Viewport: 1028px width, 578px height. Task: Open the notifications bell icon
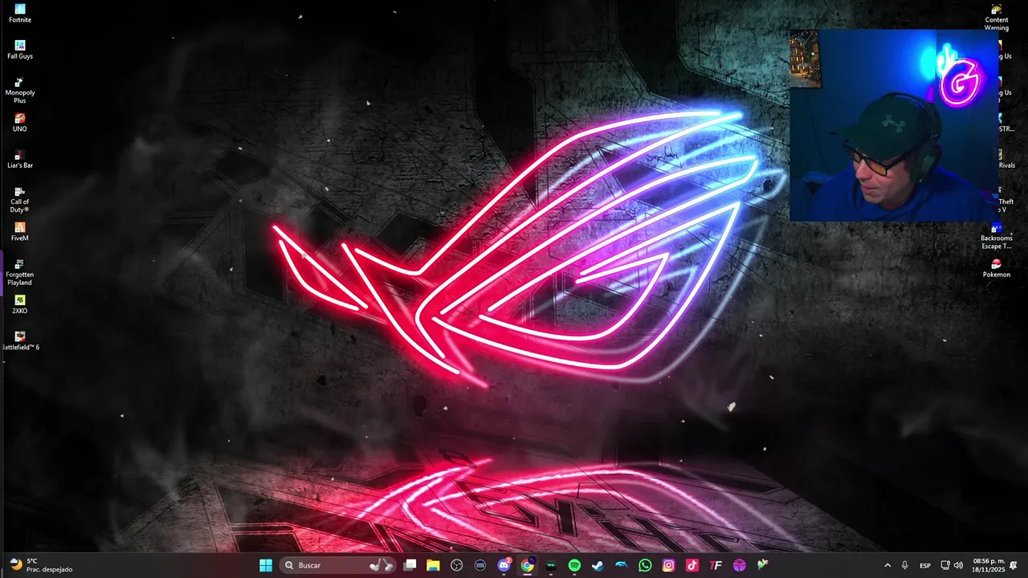[x=1014, y=565]
